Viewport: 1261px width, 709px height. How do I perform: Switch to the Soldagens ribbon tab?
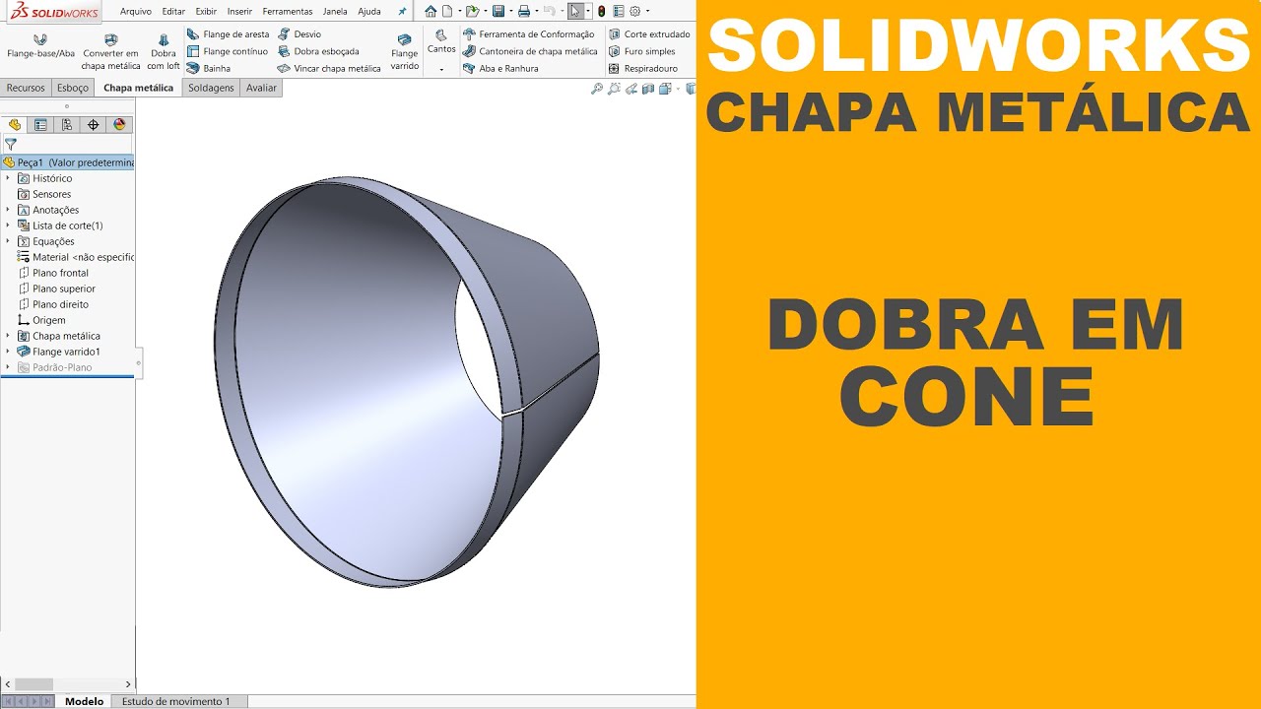coord(211,88)
